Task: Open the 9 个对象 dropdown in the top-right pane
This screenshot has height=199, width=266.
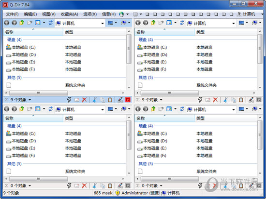Action: coord(161,100)
